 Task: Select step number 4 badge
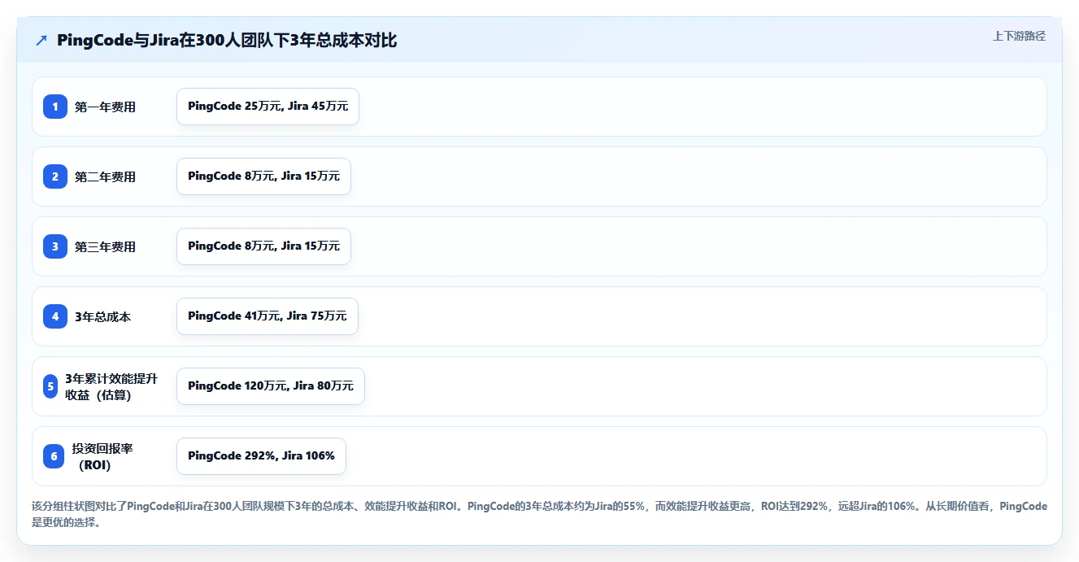[x=55, y=316]
